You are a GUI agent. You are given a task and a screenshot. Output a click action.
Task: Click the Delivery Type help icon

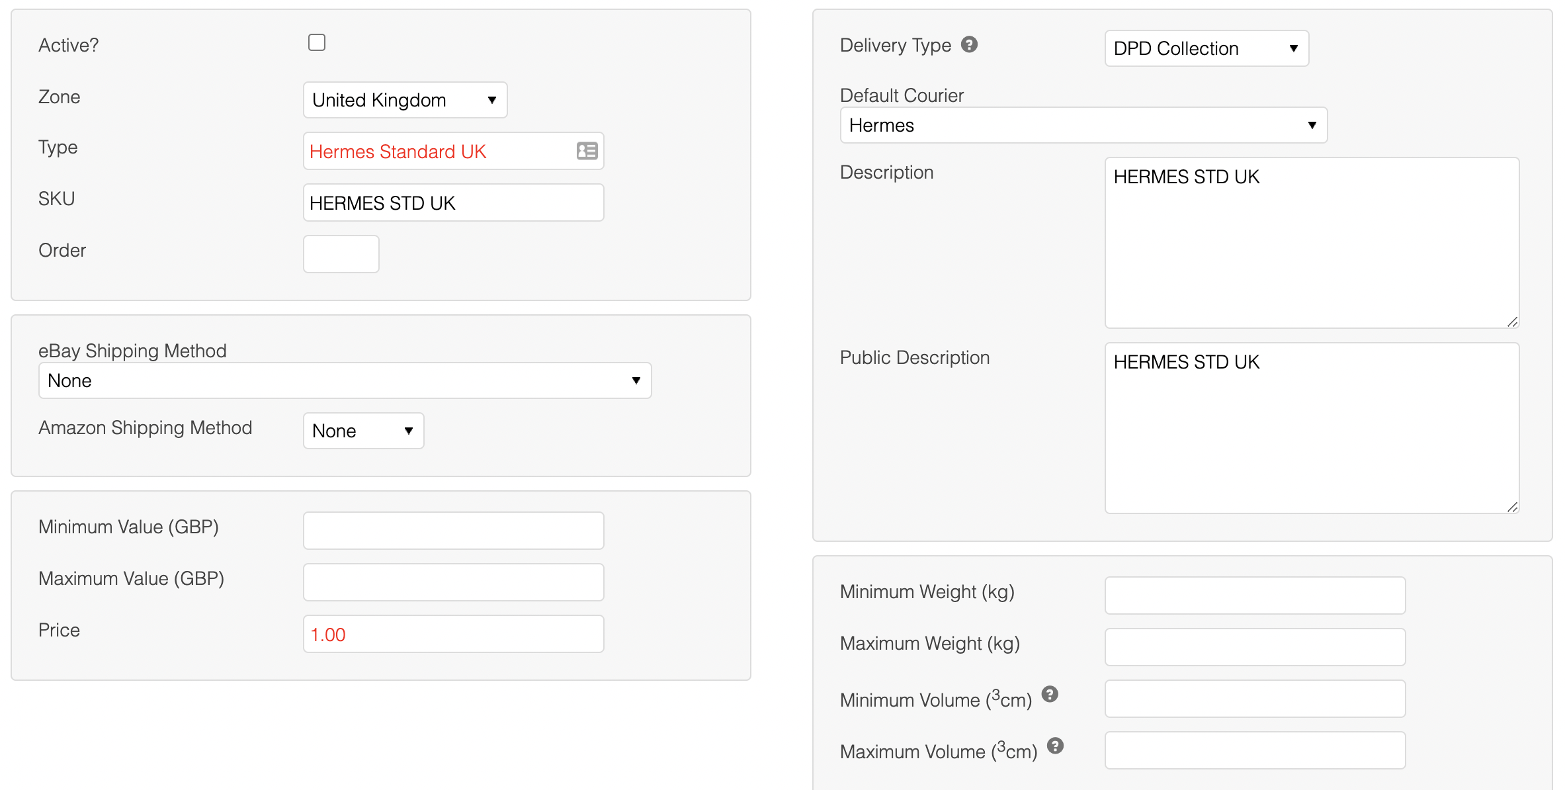point(969,44)
